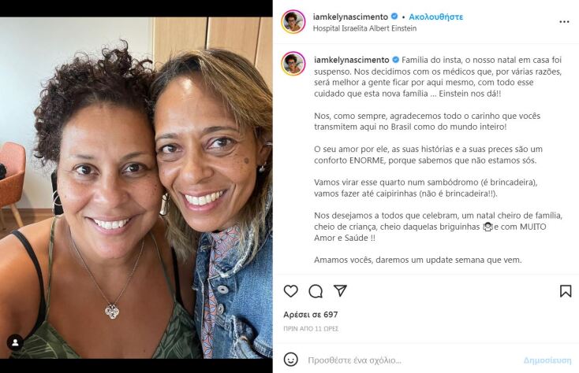Screen dimensions: 579x373
Task: Open comments with the speech bubble icon
Action: (316, 291)
